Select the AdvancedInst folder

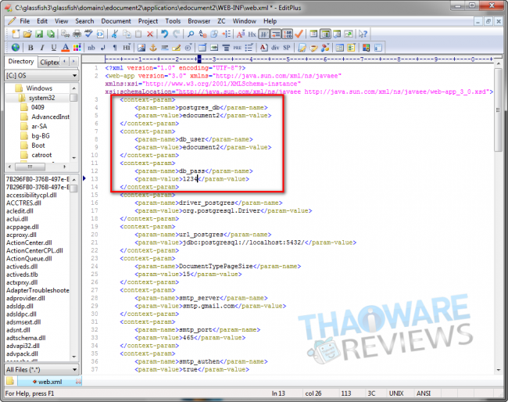coord(50,117)
